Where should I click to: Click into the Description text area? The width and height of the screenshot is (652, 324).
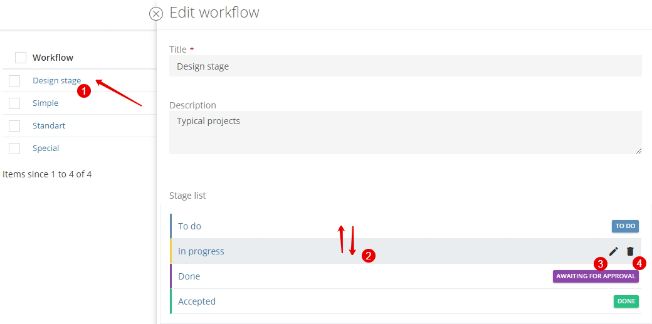[406, 133]
